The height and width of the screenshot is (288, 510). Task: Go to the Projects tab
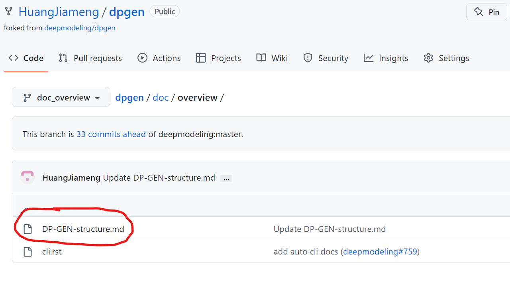tap(218, 58)
